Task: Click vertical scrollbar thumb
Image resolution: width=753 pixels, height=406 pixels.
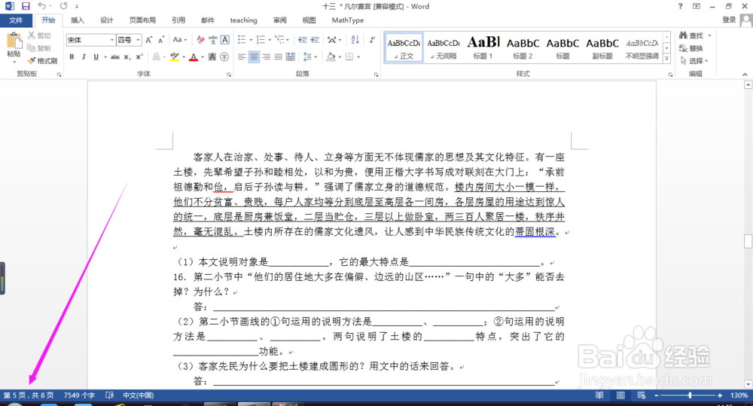Action: (748, 241)
